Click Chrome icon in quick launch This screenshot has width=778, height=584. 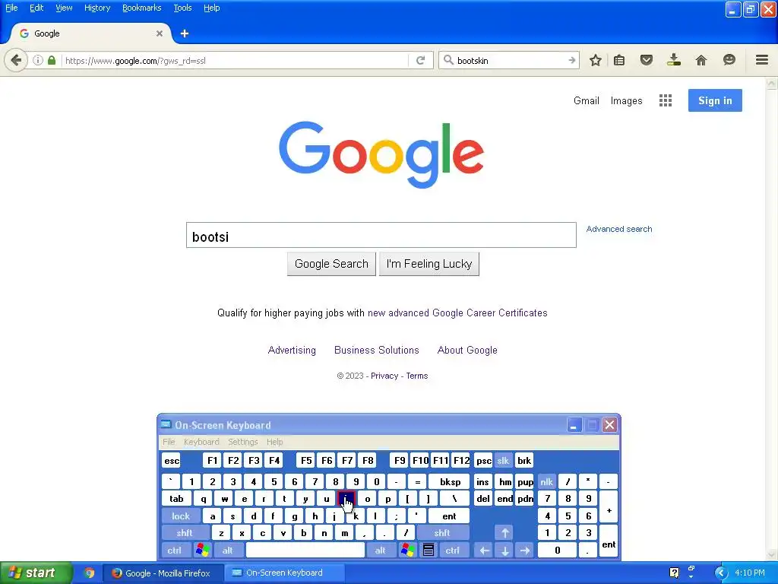[x=89, y=573]
